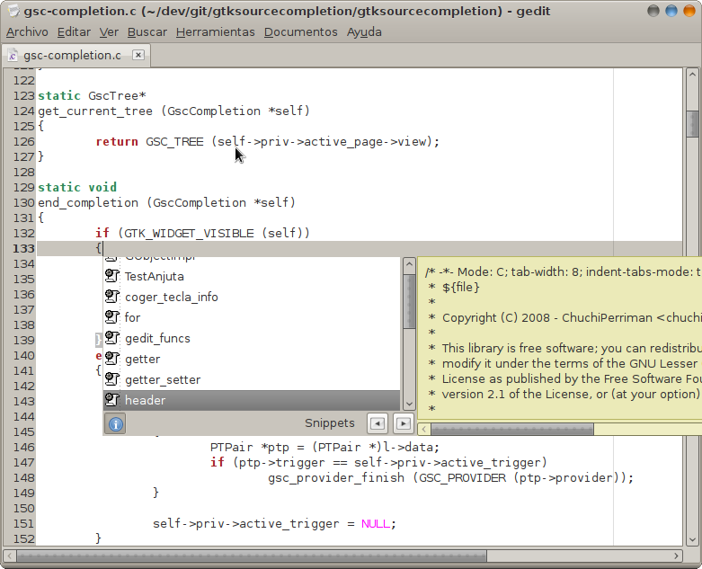The width and height of the screenshot is (702, 569).
Task: Choose the 'getter' snippet proposal
Action: click(142, 359)
